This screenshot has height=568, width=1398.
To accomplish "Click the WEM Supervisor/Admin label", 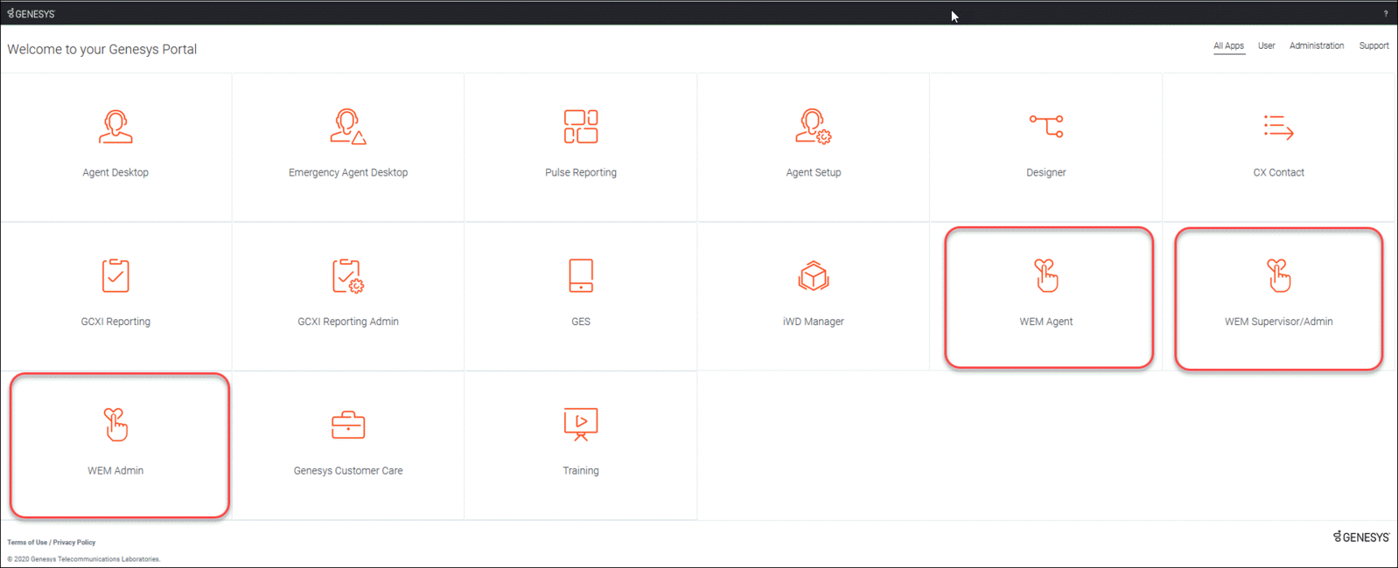I will [x=1278, y=322].
